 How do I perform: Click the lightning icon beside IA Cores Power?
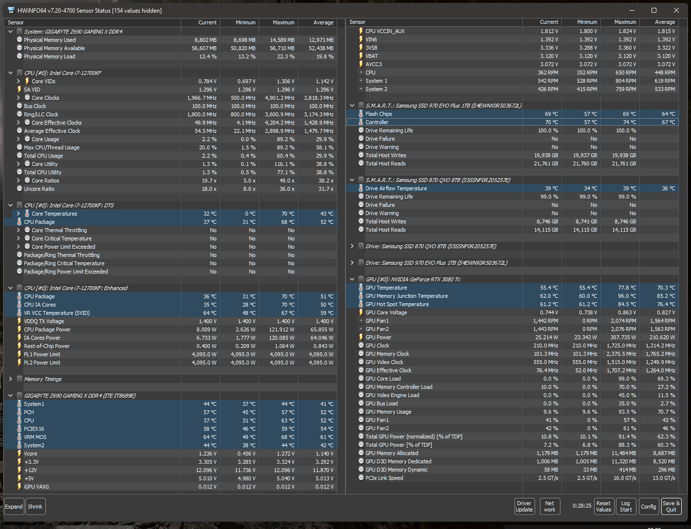click(19, 338)
